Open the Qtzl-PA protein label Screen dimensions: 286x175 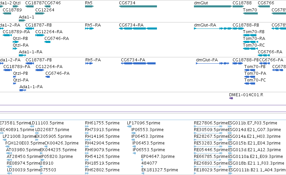point(21,80)
